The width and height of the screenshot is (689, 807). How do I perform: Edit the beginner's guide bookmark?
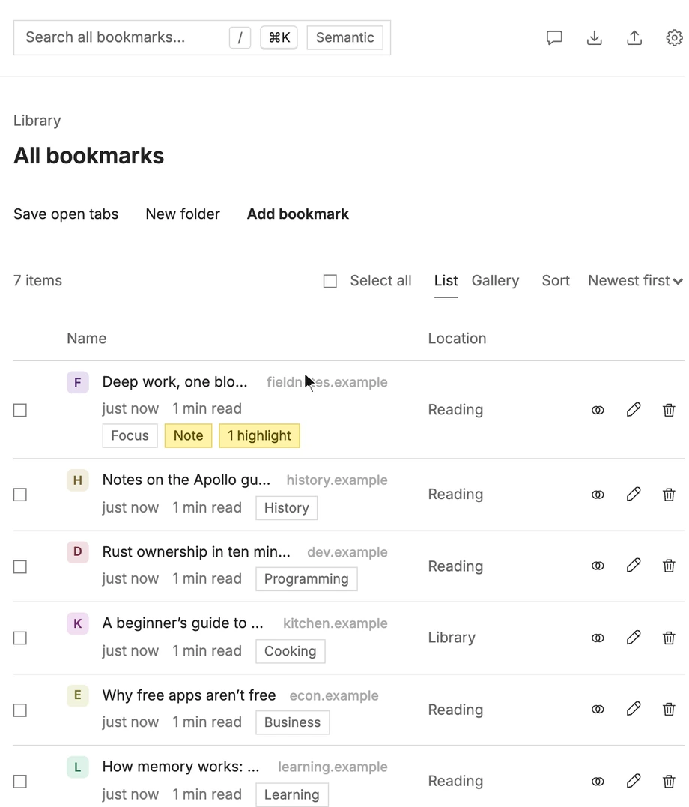(x=634, y=638)
